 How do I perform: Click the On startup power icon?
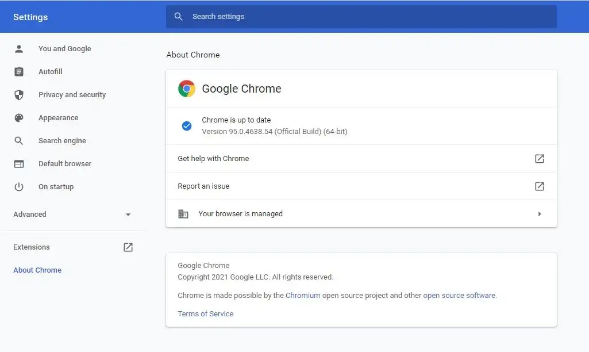(x=19, y=187)
